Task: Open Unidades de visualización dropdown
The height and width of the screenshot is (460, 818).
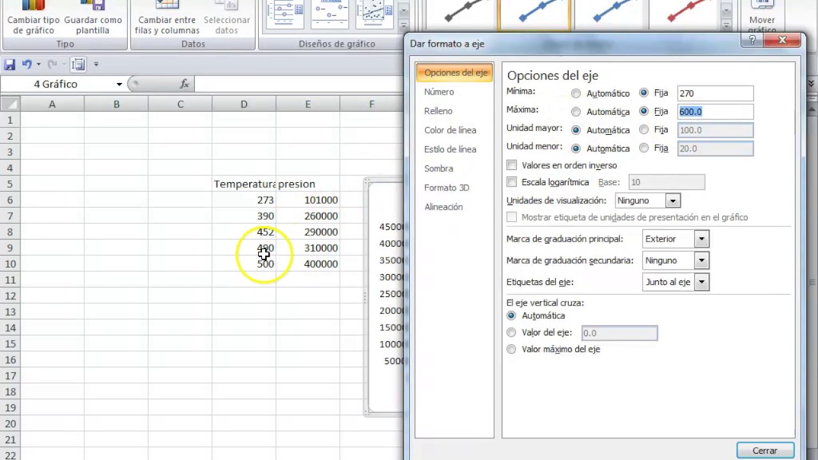Action: point(672,201)
